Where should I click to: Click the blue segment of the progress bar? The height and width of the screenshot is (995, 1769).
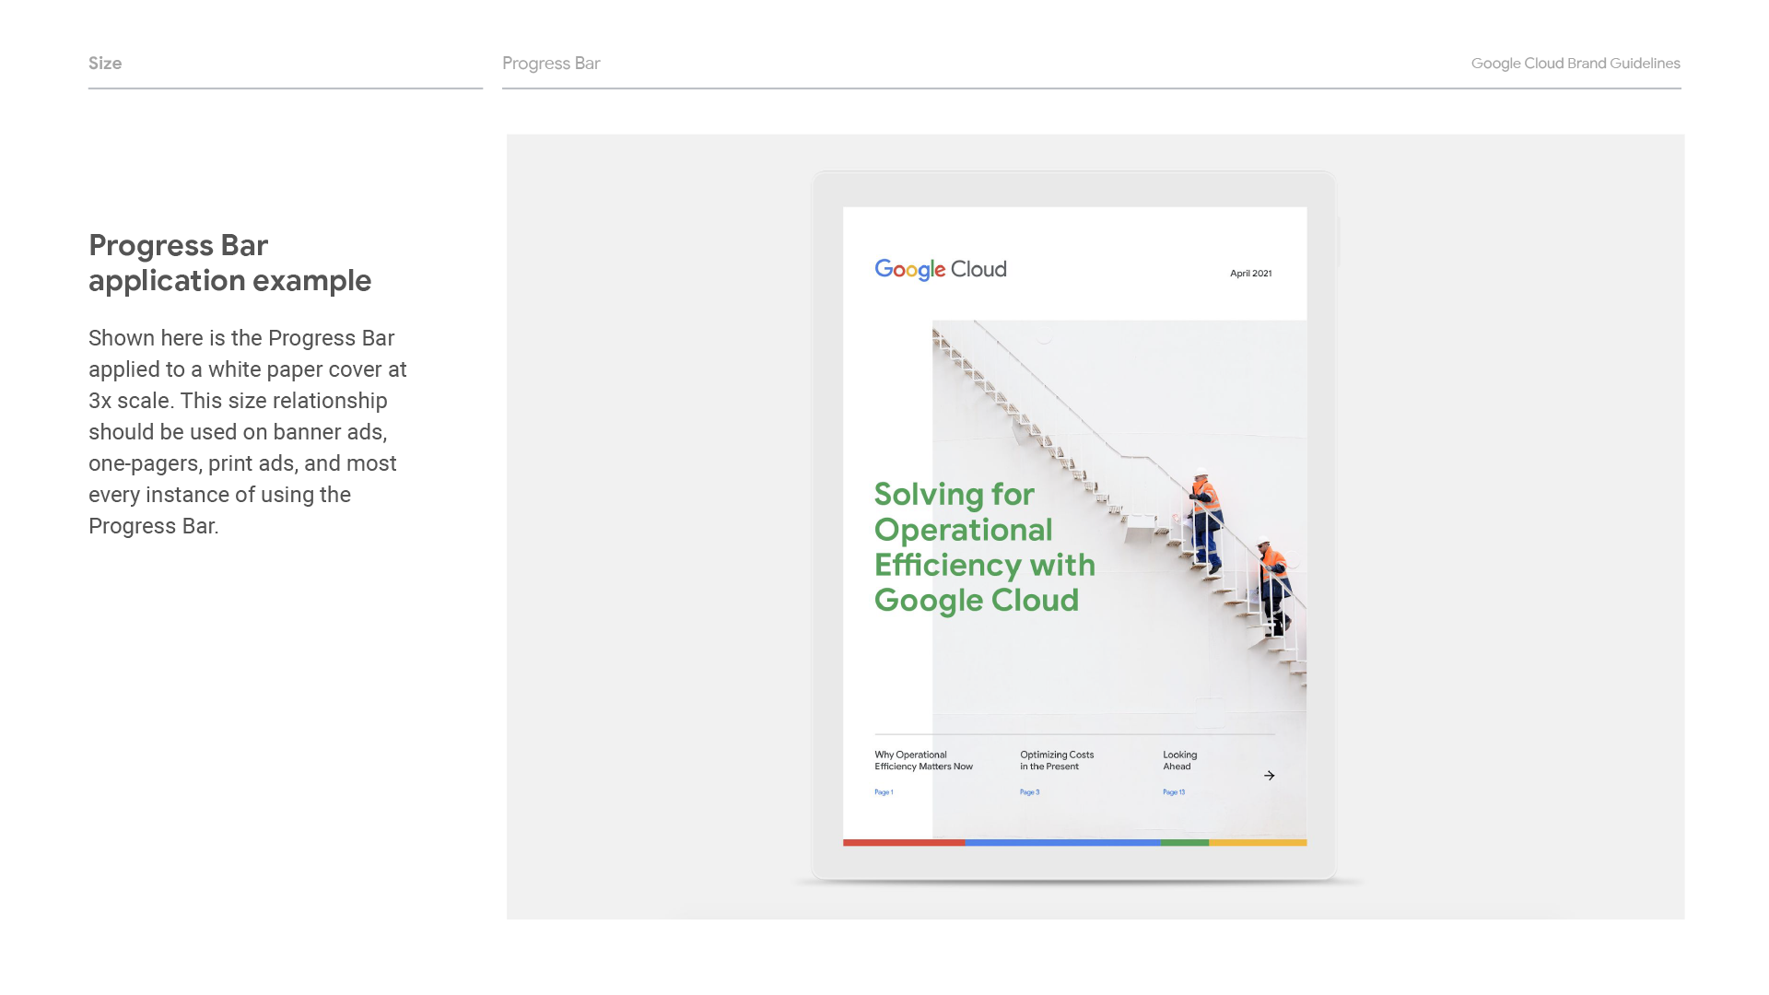click(1062, 842)
